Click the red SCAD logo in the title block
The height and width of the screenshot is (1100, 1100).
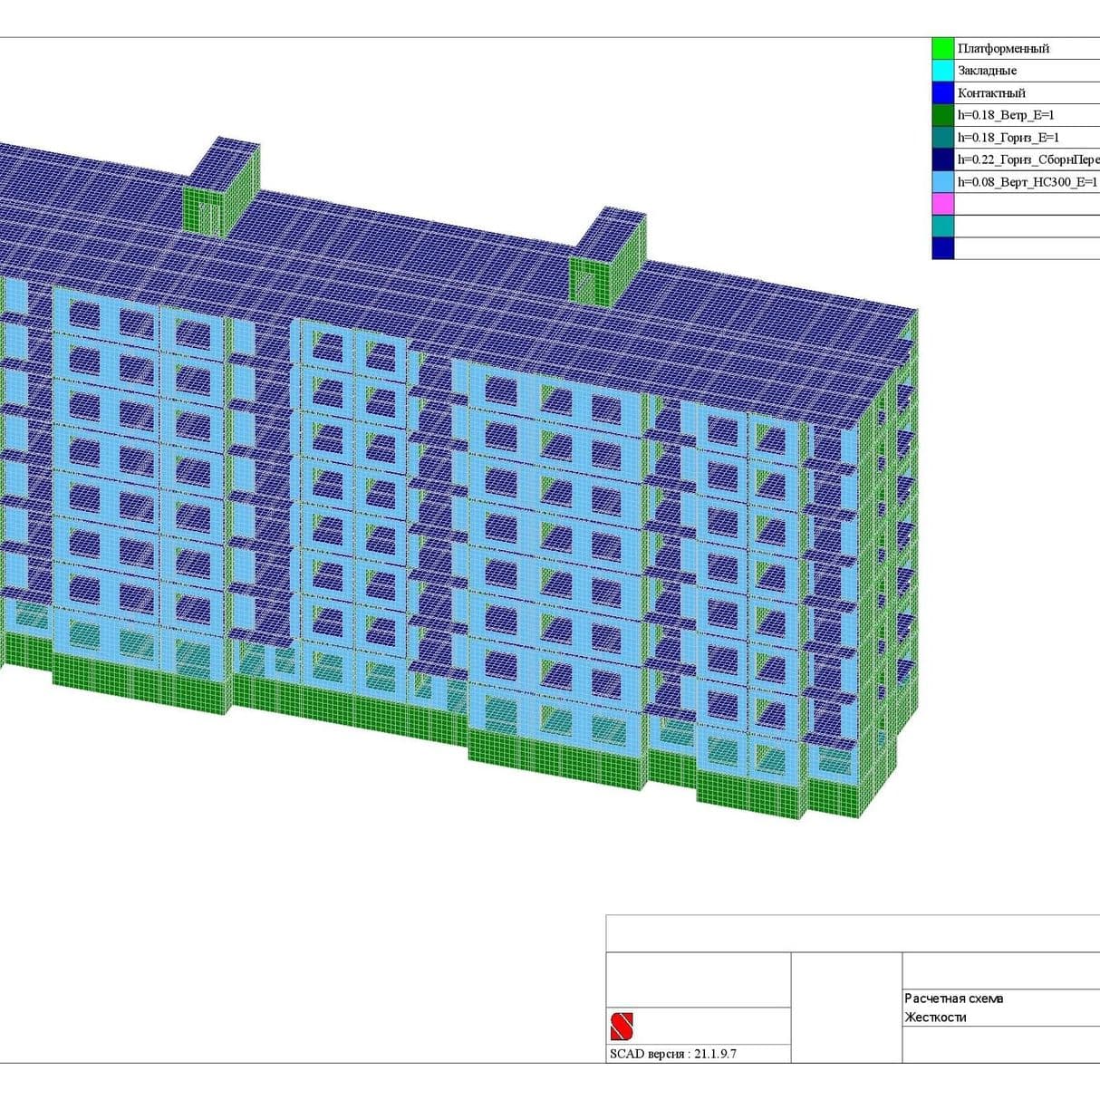tap(622, 1026)
